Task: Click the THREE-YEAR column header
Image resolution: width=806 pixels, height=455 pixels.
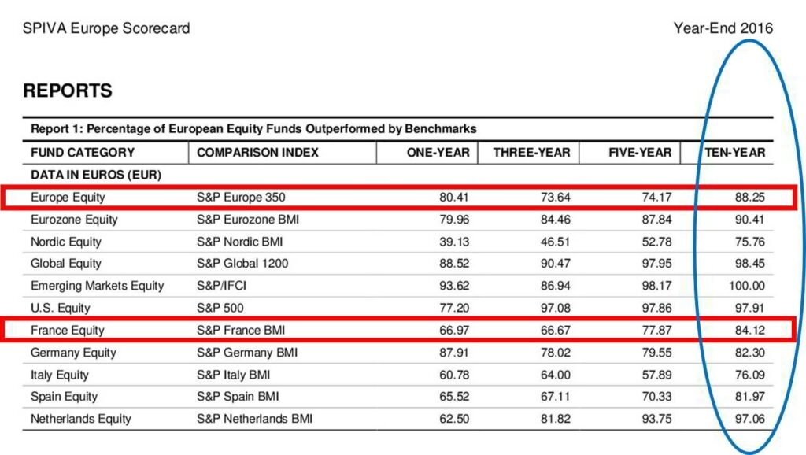Action: [531, 153]
